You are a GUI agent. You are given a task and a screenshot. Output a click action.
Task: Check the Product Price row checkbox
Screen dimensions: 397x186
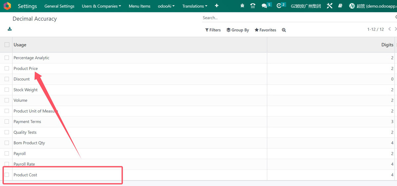(x=7, y=68)
